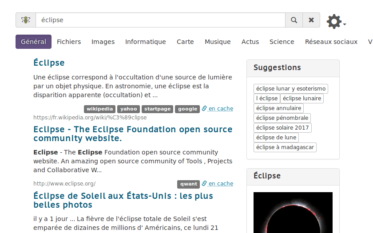Image resolution: width=373 pixels, height=233 pixels.
Task: Click the search input containing éclipse
Action: [x=160, y=20]
